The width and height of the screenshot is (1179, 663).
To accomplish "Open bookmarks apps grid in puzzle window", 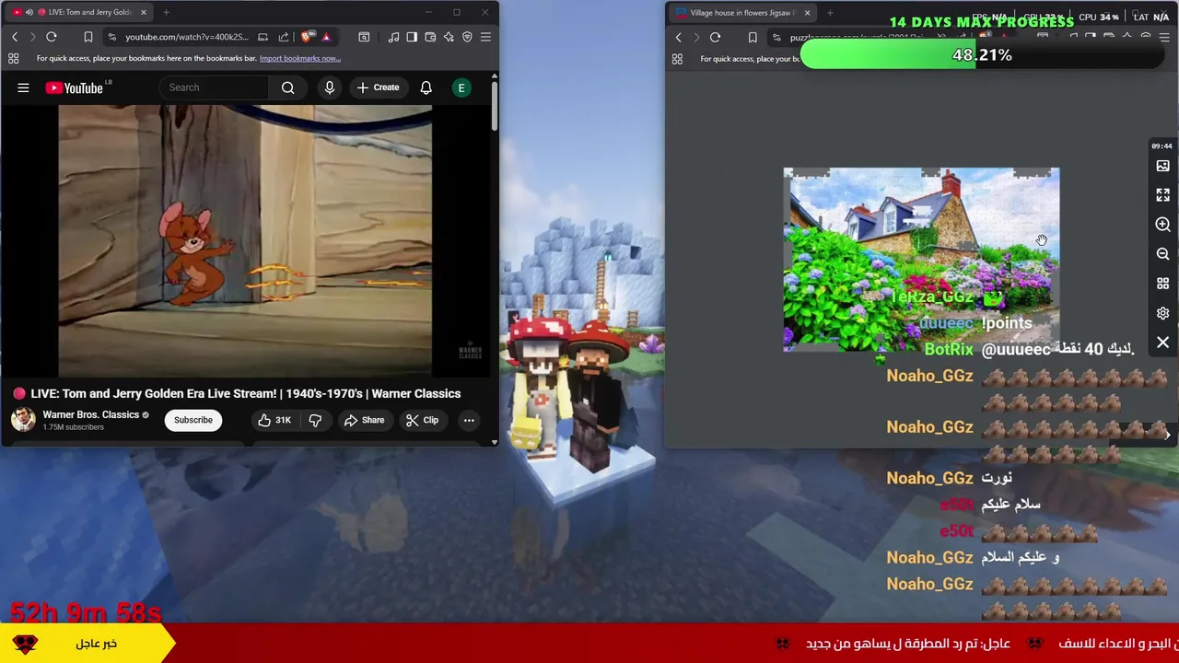I will point(677,59).
